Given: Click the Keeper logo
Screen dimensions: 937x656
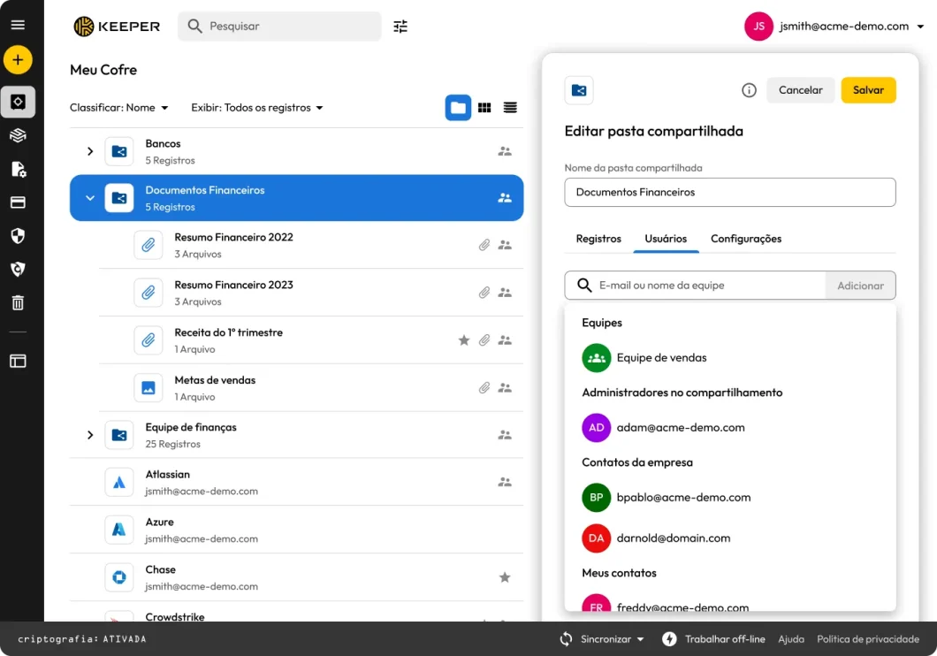Looking at the screenshot, I should [x=117, y=27].
